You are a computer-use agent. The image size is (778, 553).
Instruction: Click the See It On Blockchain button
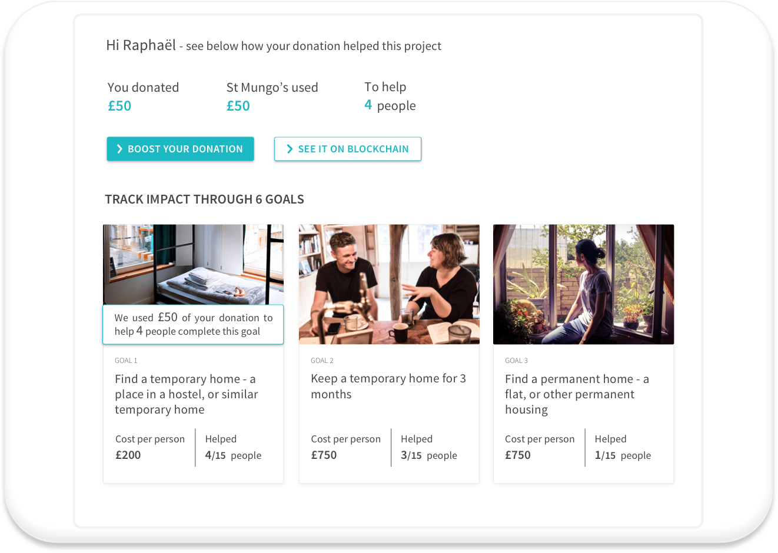pyautogui.click(x=348, y=149)
